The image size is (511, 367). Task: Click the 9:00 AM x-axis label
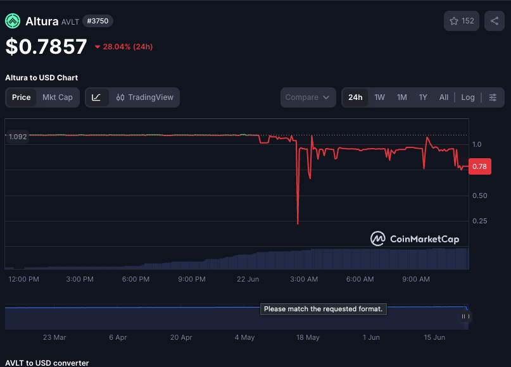click(x=416, y=279)
